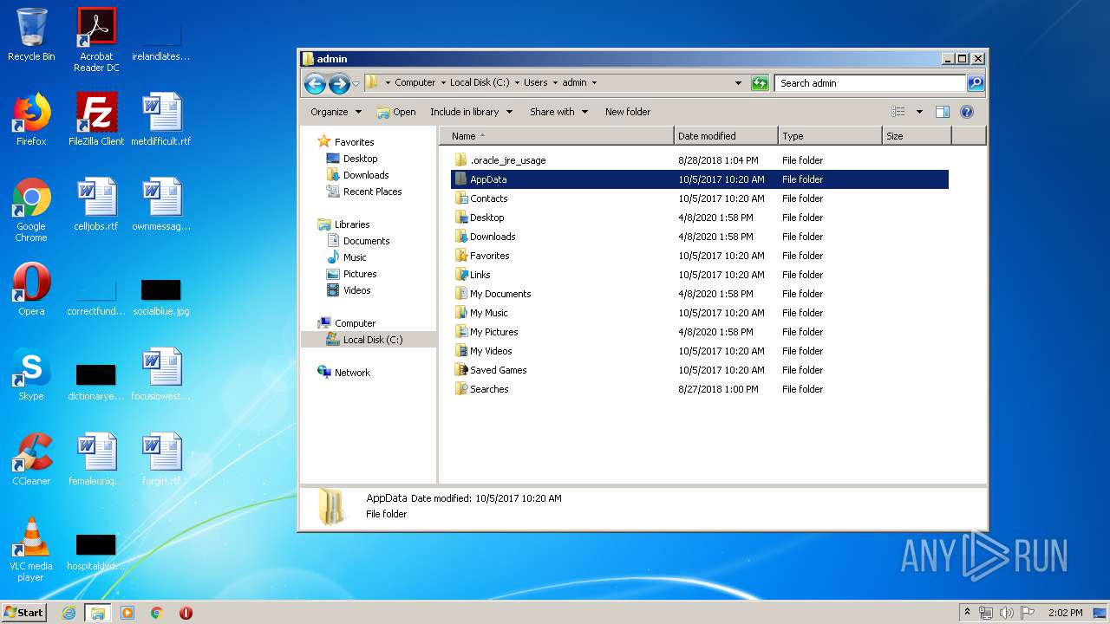Show hidden system tray icons
Image resolution: width=1110 pixels, height=624 pixels.
click(967, 612)
